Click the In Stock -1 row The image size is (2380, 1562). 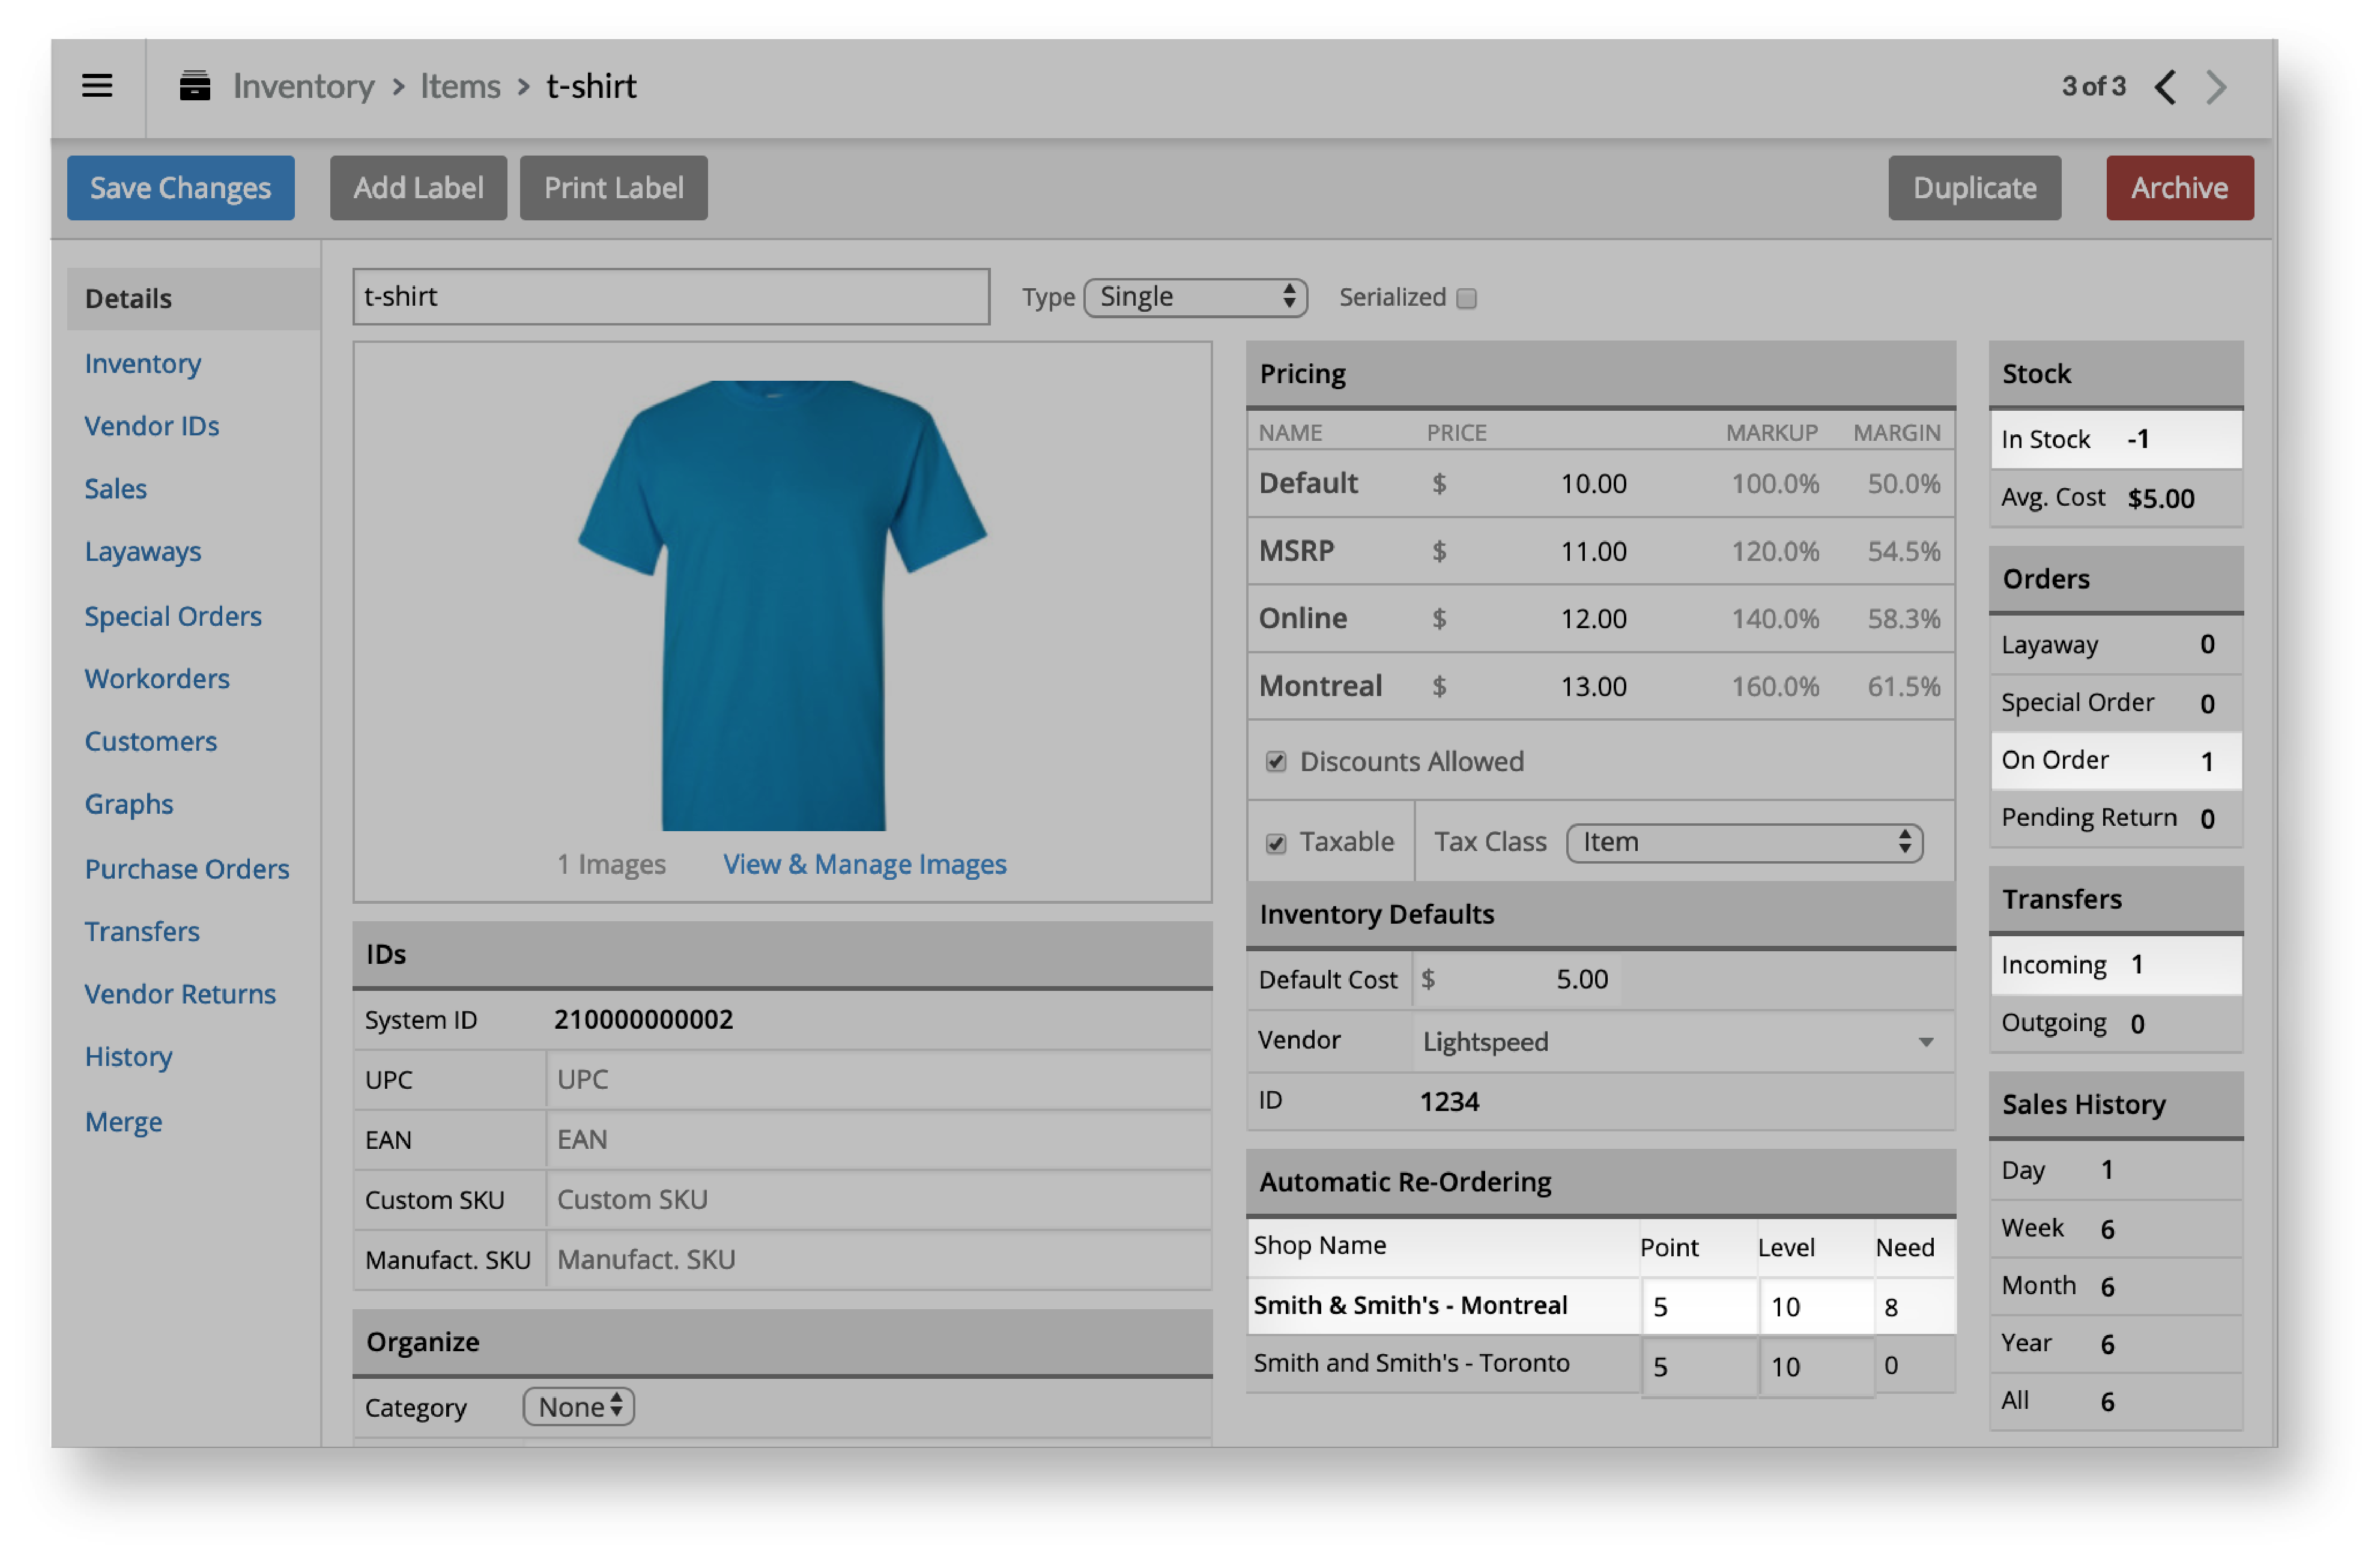[2116, 440]
